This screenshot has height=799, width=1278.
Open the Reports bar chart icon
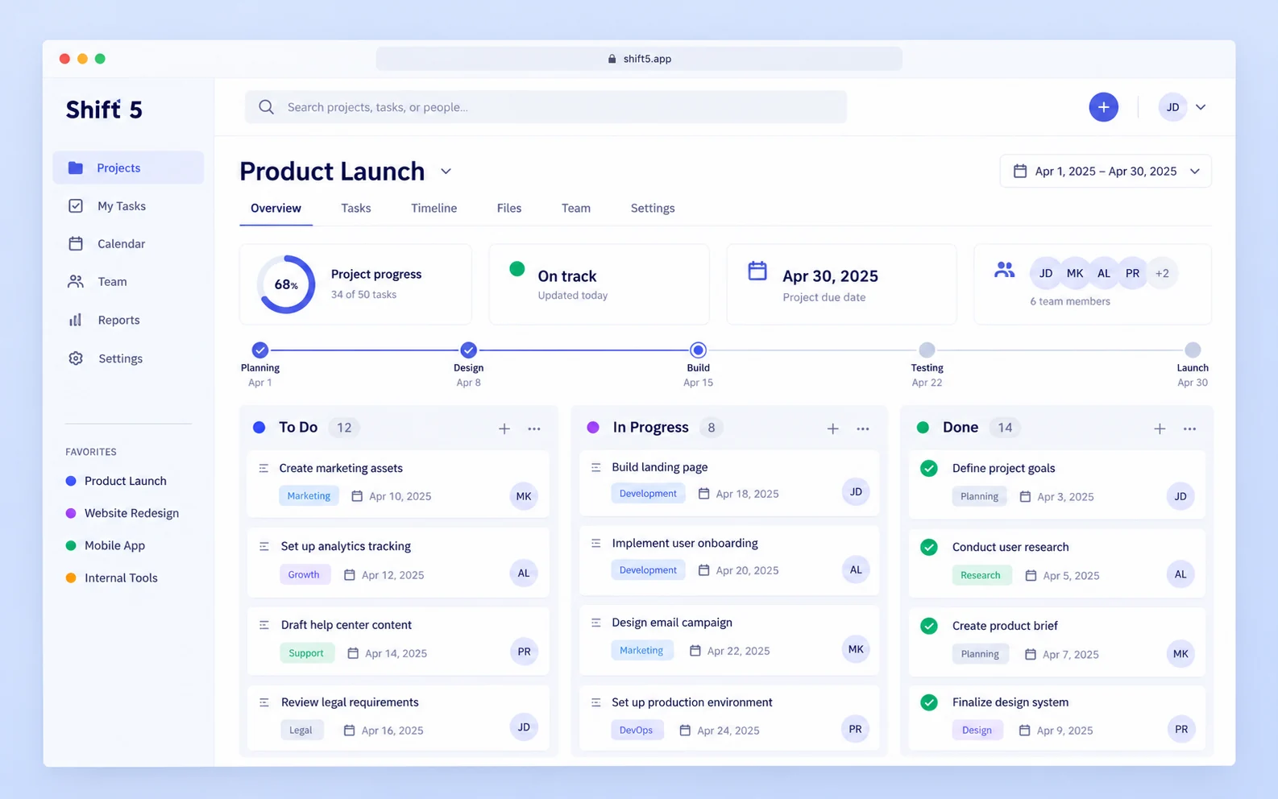tap(75, 320)
